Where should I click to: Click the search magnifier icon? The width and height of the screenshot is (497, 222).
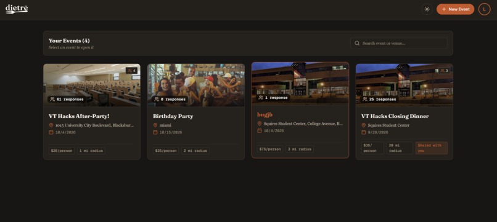[x=357, y=43]
